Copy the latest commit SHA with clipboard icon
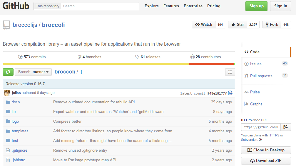The image size is (296, 166). (x=230, y=93)
